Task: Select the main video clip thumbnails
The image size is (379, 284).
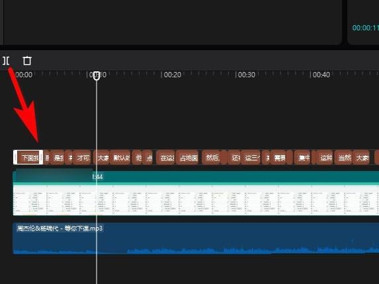Action: (x=196, y=200)
